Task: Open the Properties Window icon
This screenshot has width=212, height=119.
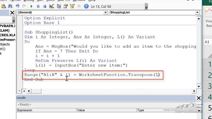Action: (x=66, y=6)
